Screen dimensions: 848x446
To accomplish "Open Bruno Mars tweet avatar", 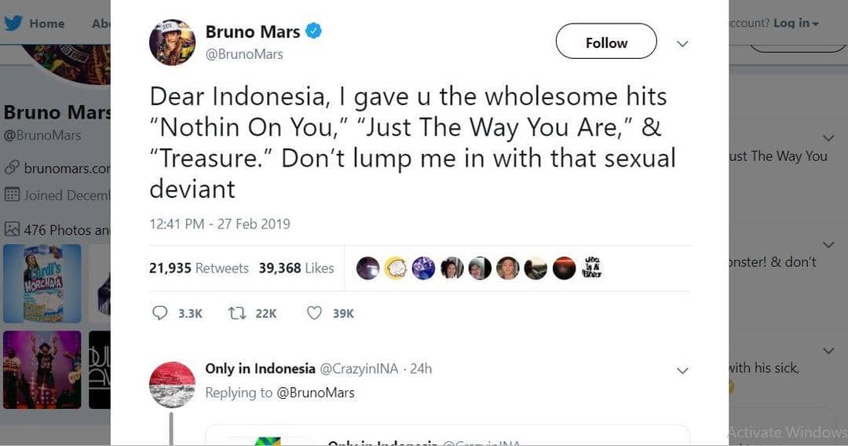I will pos(172,42).
